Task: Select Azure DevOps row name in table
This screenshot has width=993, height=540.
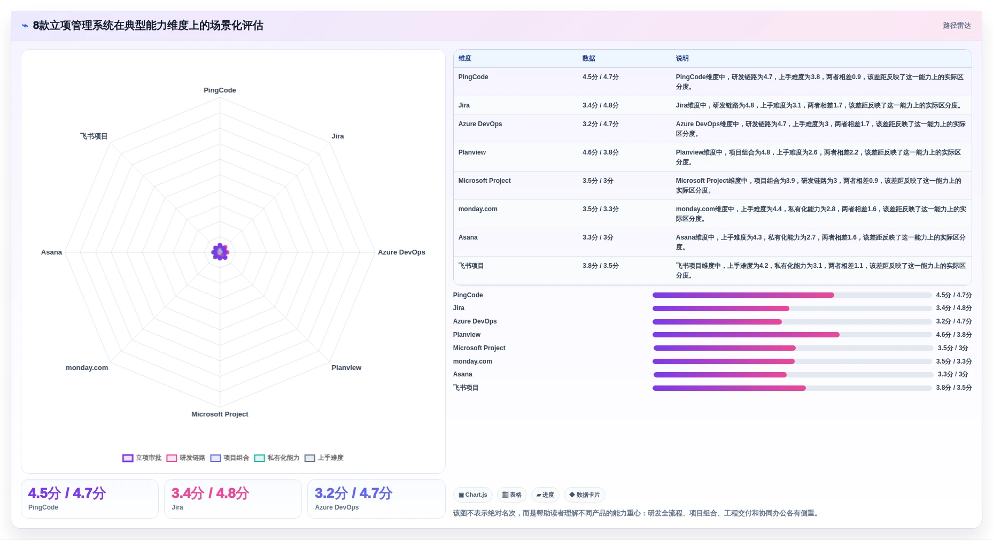Action: [x=480, y=124]
